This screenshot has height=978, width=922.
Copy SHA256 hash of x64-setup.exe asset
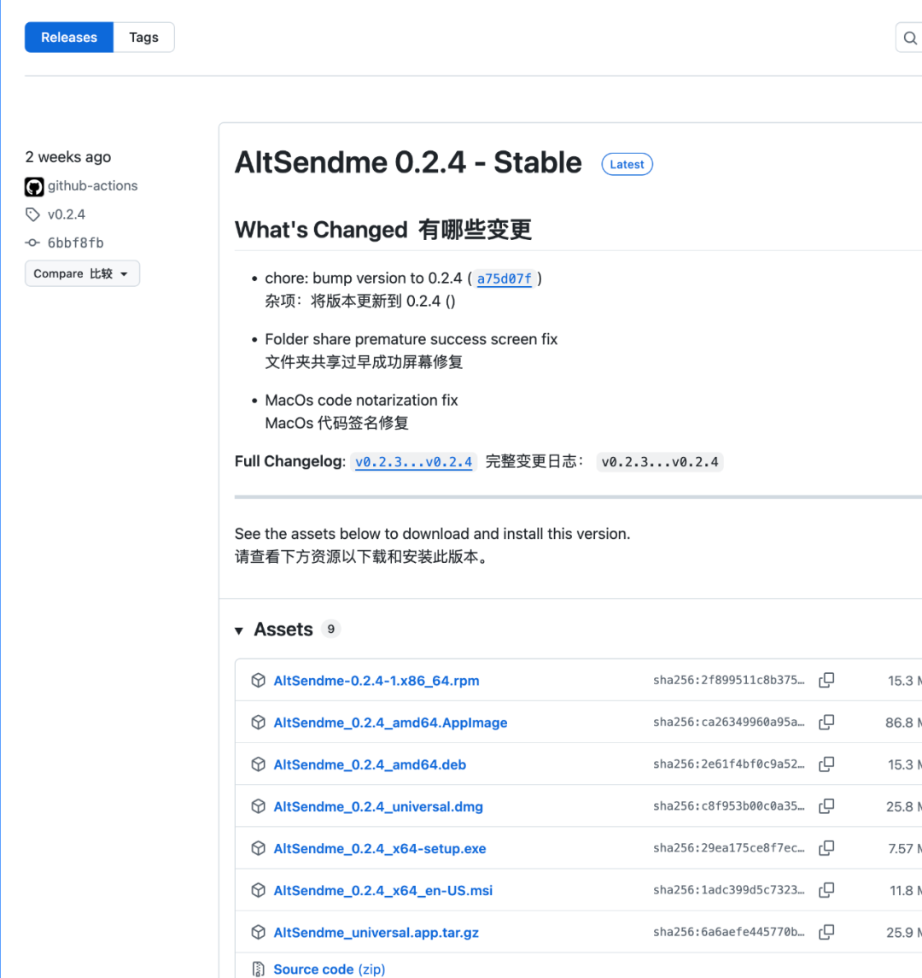pos(826,848)
